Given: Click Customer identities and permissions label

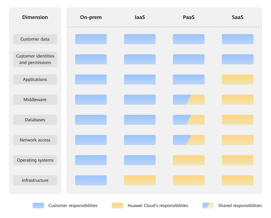Looking at the screenshot, I should click(x=35, y=59).
